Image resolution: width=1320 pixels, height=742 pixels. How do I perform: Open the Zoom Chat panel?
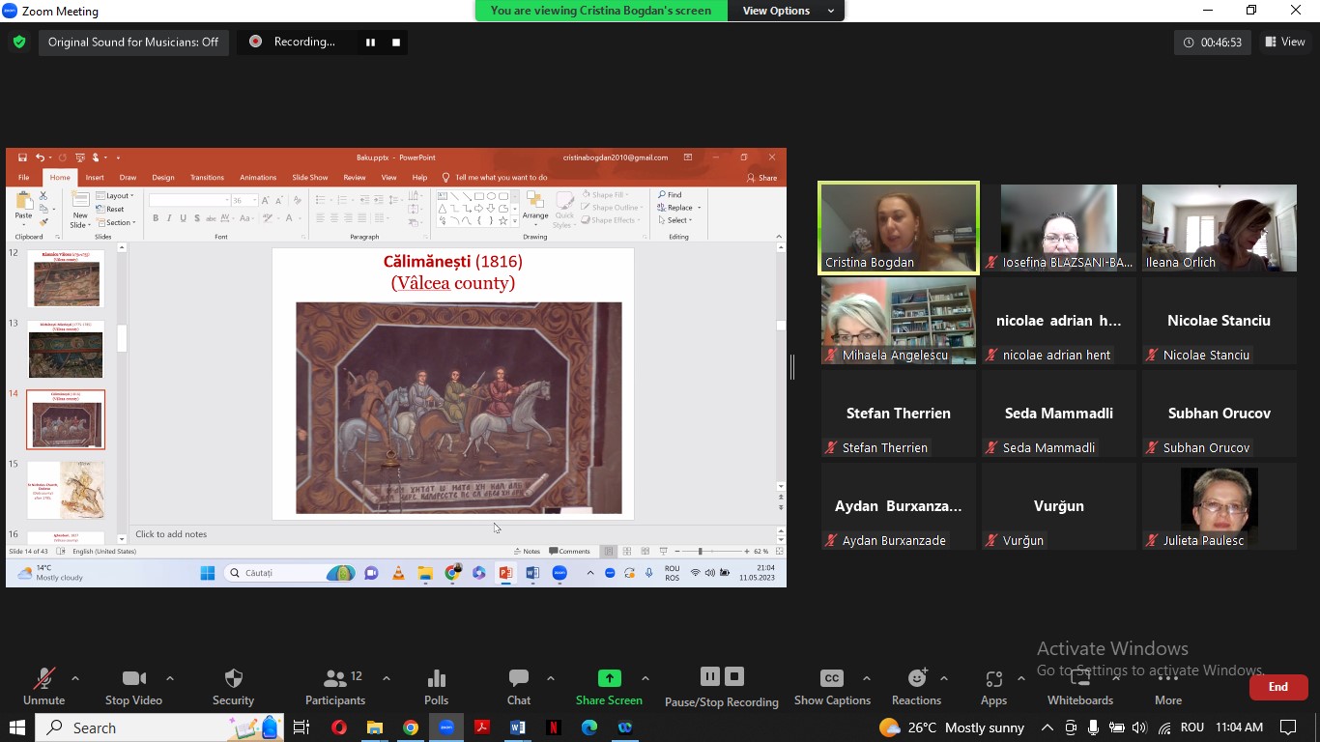coord(519,687)
